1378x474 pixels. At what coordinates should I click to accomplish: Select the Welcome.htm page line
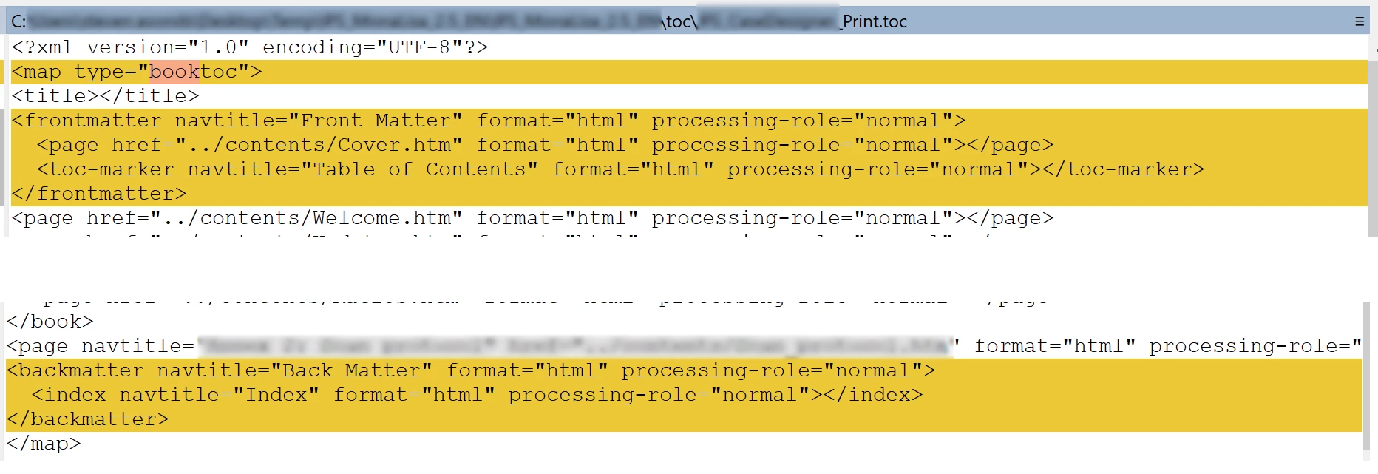[x=532, y=218]
